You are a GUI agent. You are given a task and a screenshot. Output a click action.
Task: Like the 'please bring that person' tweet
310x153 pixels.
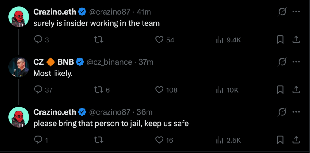coord(159,140)
